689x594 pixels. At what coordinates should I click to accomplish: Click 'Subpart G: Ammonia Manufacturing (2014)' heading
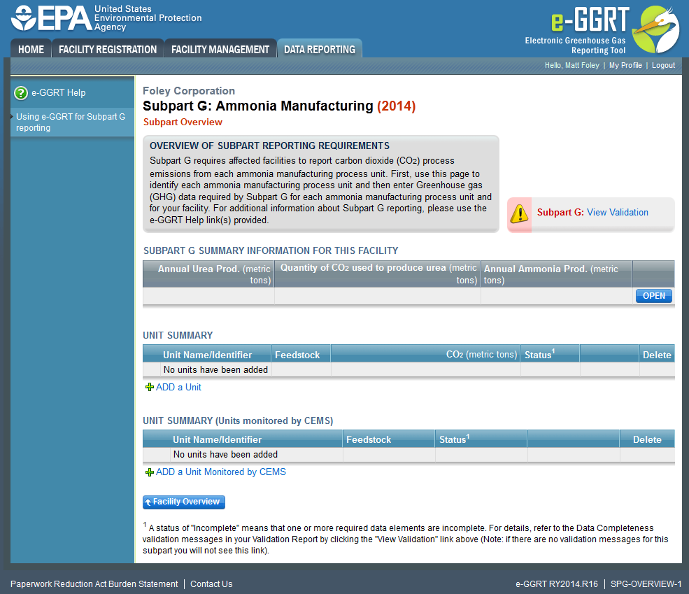[x=279, y=106]
